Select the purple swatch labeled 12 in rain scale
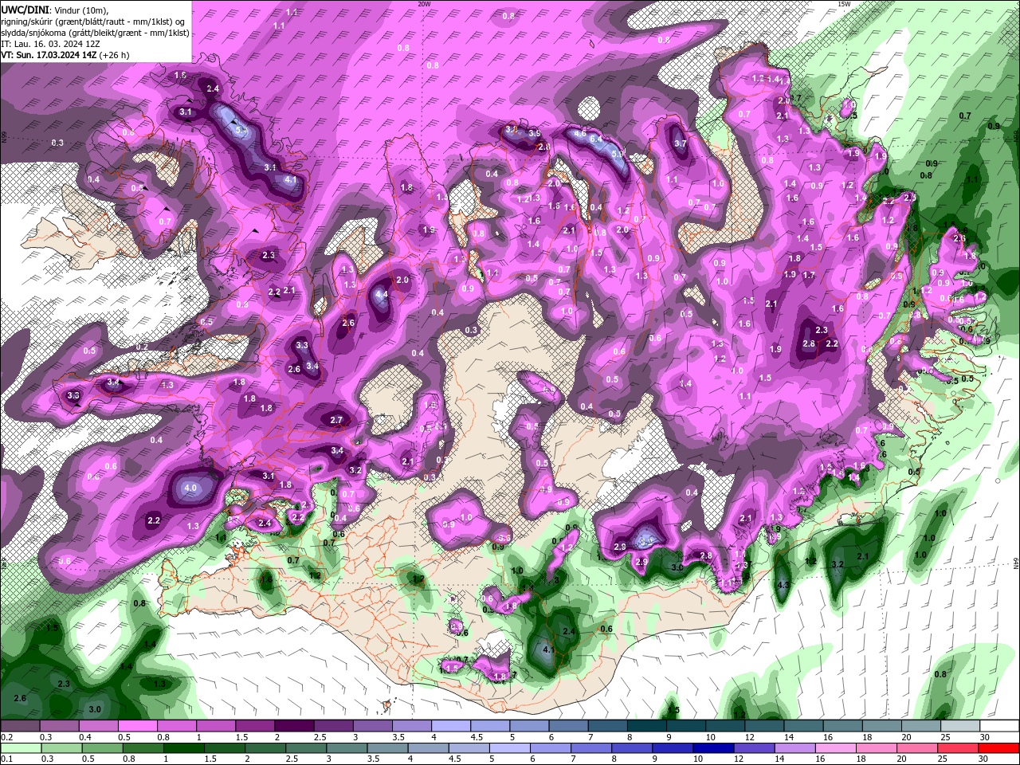 (753, 748)
